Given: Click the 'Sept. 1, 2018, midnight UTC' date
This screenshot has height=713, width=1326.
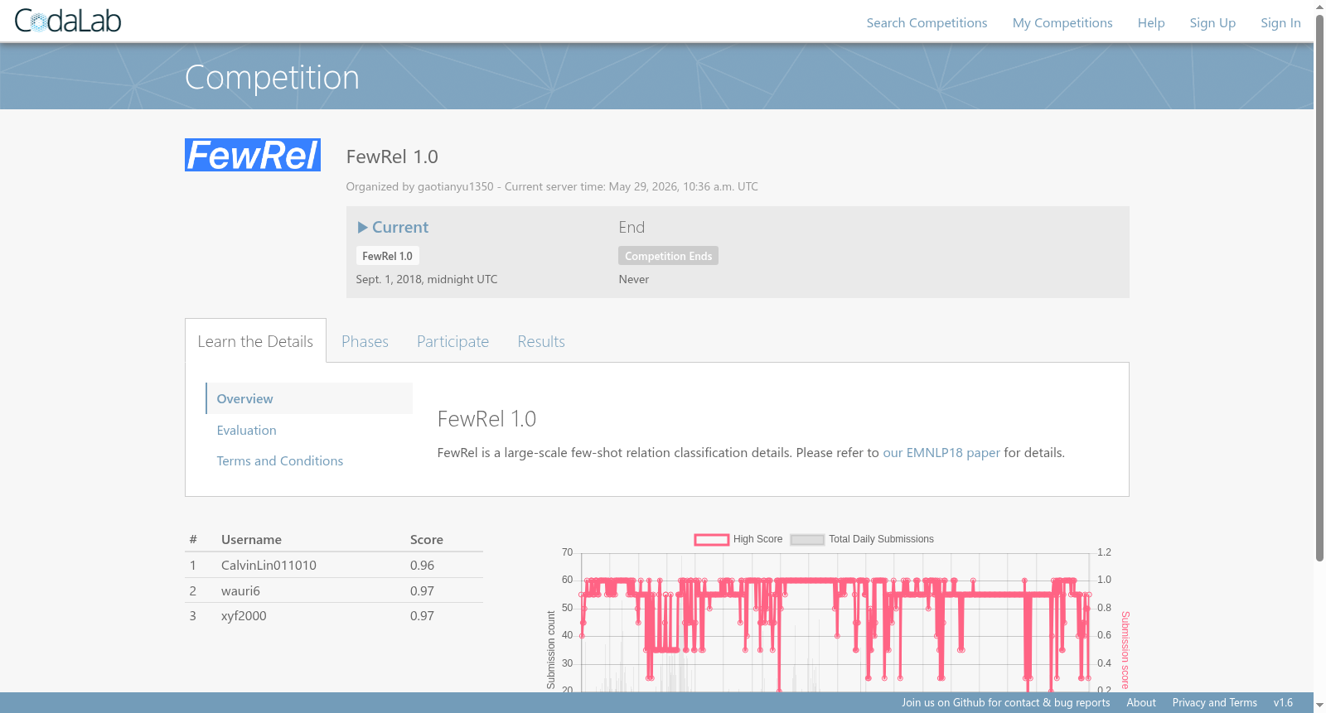Looking at the screenshot, I should 427,279.
